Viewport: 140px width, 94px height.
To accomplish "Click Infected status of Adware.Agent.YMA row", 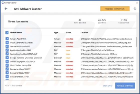I will (x=69, y=39).
